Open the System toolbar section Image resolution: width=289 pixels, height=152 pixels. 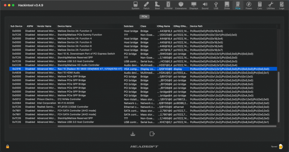click(135, 5)
